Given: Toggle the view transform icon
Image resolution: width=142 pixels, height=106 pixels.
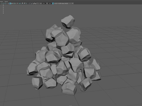Looking at the screenshot, I should [53, 4].
